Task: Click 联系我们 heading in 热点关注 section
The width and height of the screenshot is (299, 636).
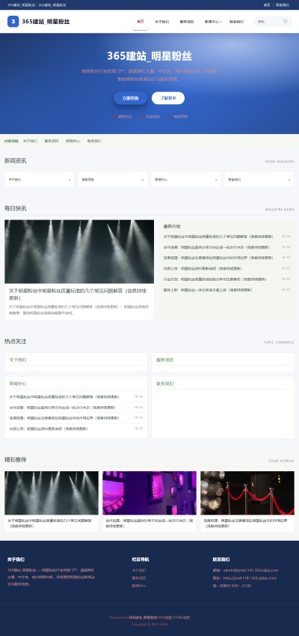Action: pyautogui.click(x=164, y=384)
